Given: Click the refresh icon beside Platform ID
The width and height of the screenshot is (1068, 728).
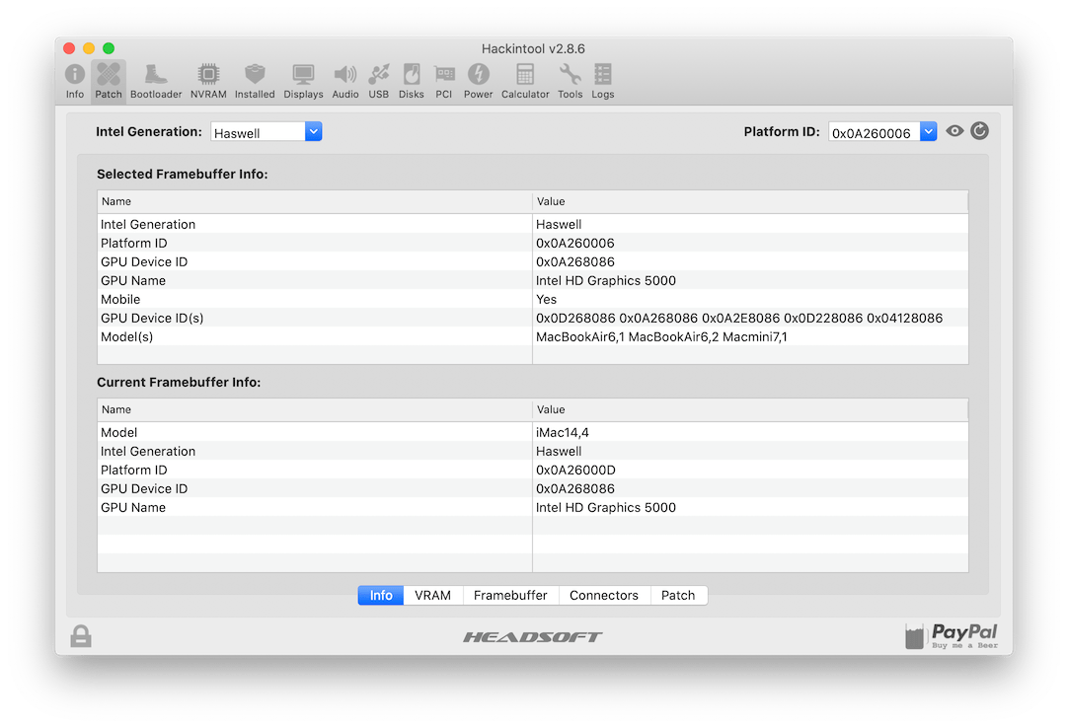Looking at the screenshot, I should [x=979, y=131].
